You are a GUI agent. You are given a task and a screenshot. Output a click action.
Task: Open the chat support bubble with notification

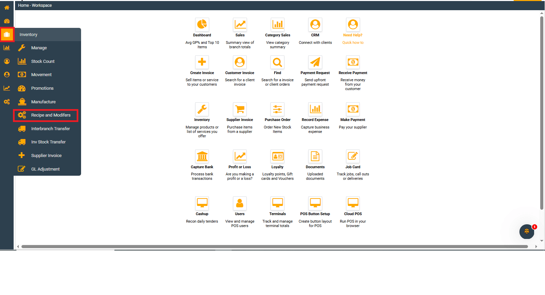point(527,231)
